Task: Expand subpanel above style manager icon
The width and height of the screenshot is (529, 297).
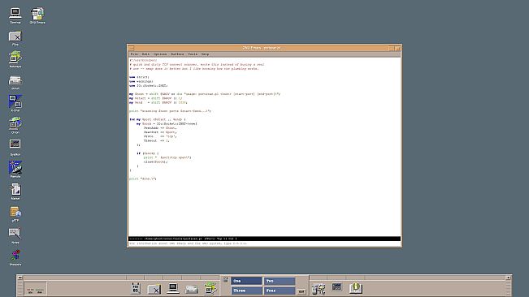Action: click(319, 278)
